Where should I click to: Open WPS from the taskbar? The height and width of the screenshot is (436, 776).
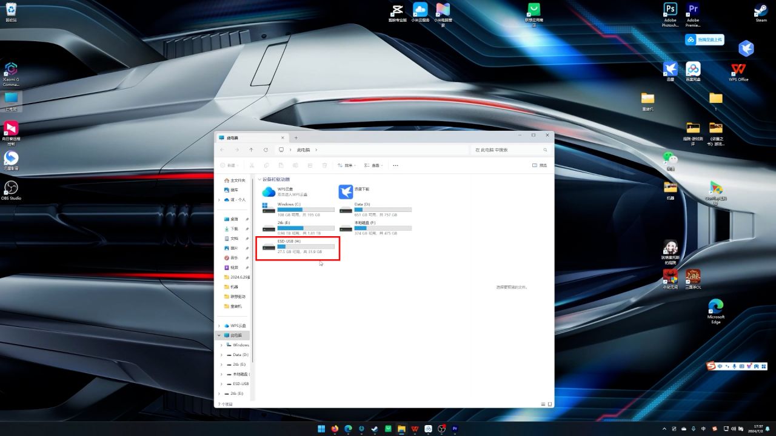[x=415, y=429]
